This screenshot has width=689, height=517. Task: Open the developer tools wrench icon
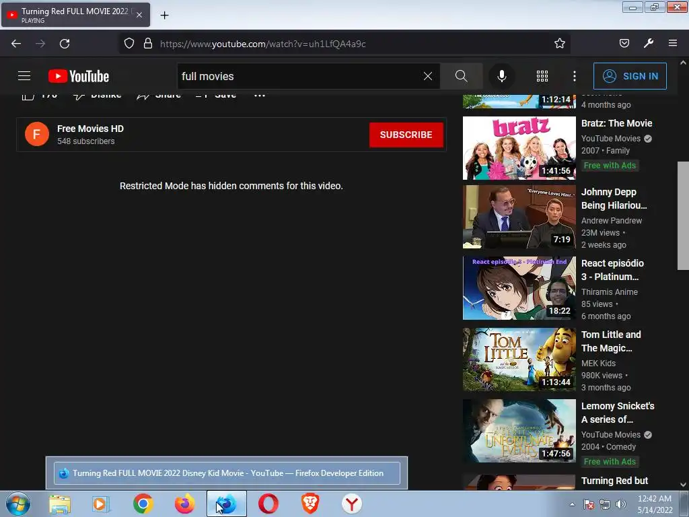coord(649,43)
